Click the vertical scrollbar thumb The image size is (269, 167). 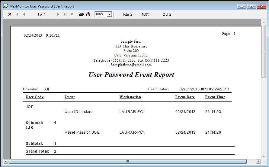tap(264, 51)
